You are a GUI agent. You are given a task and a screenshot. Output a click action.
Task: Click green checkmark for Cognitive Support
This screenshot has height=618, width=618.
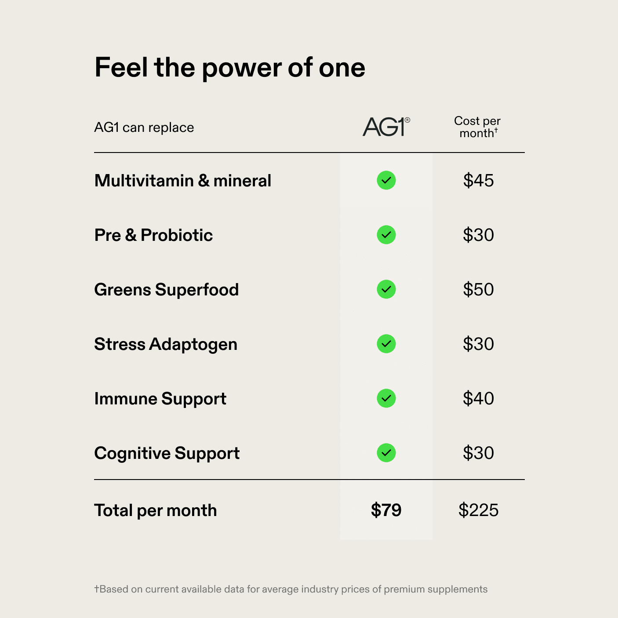pos(386,453)
